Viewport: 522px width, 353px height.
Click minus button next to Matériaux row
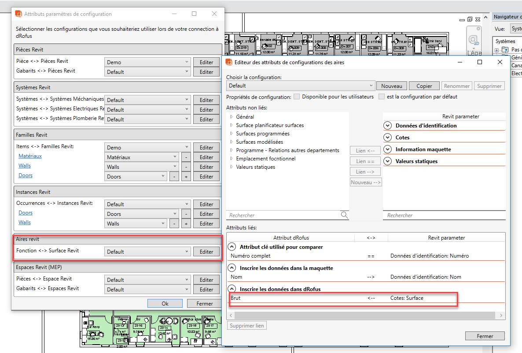tap(186, 157)
